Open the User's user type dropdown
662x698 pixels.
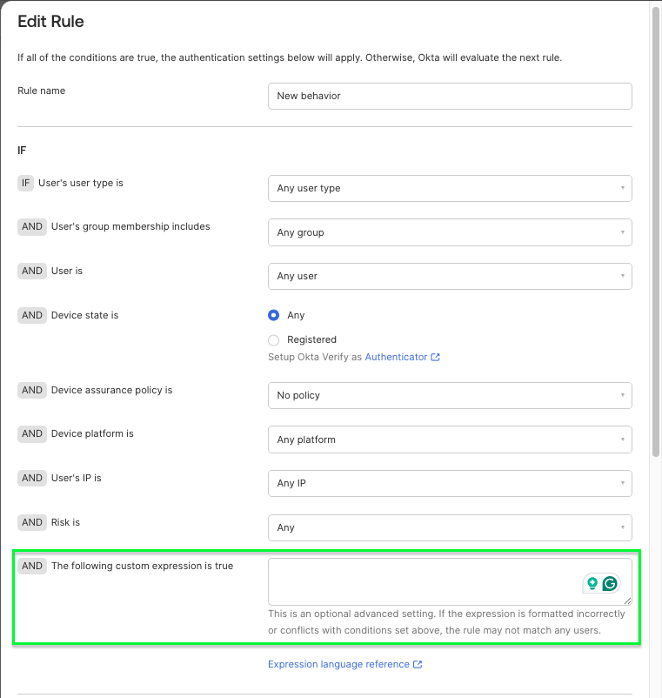449,189
